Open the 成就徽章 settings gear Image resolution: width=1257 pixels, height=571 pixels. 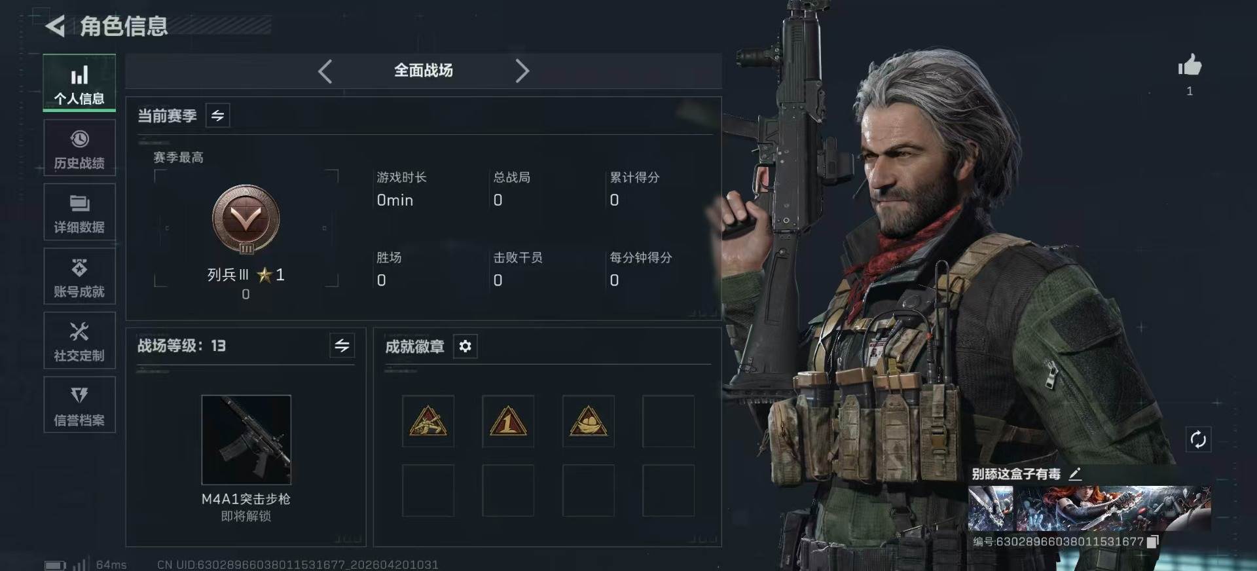point(465,346)
